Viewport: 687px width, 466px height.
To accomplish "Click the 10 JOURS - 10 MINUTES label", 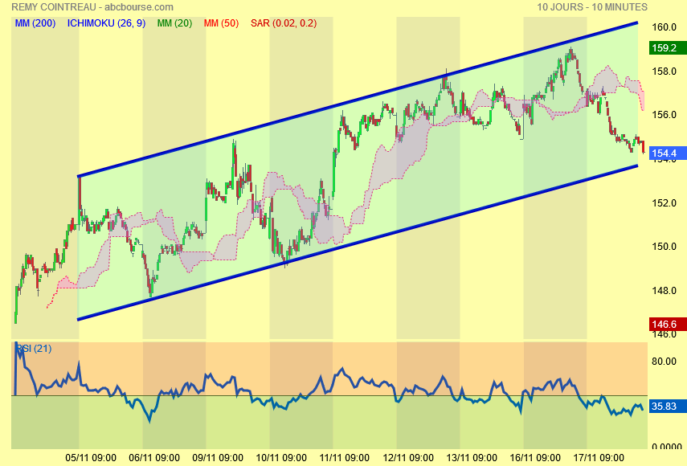I will click(592, 7).
